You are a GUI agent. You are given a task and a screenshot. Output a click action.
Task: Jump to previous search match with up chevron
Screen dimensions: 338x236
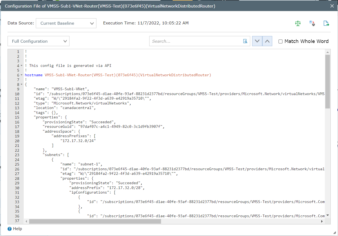[267, 41]
